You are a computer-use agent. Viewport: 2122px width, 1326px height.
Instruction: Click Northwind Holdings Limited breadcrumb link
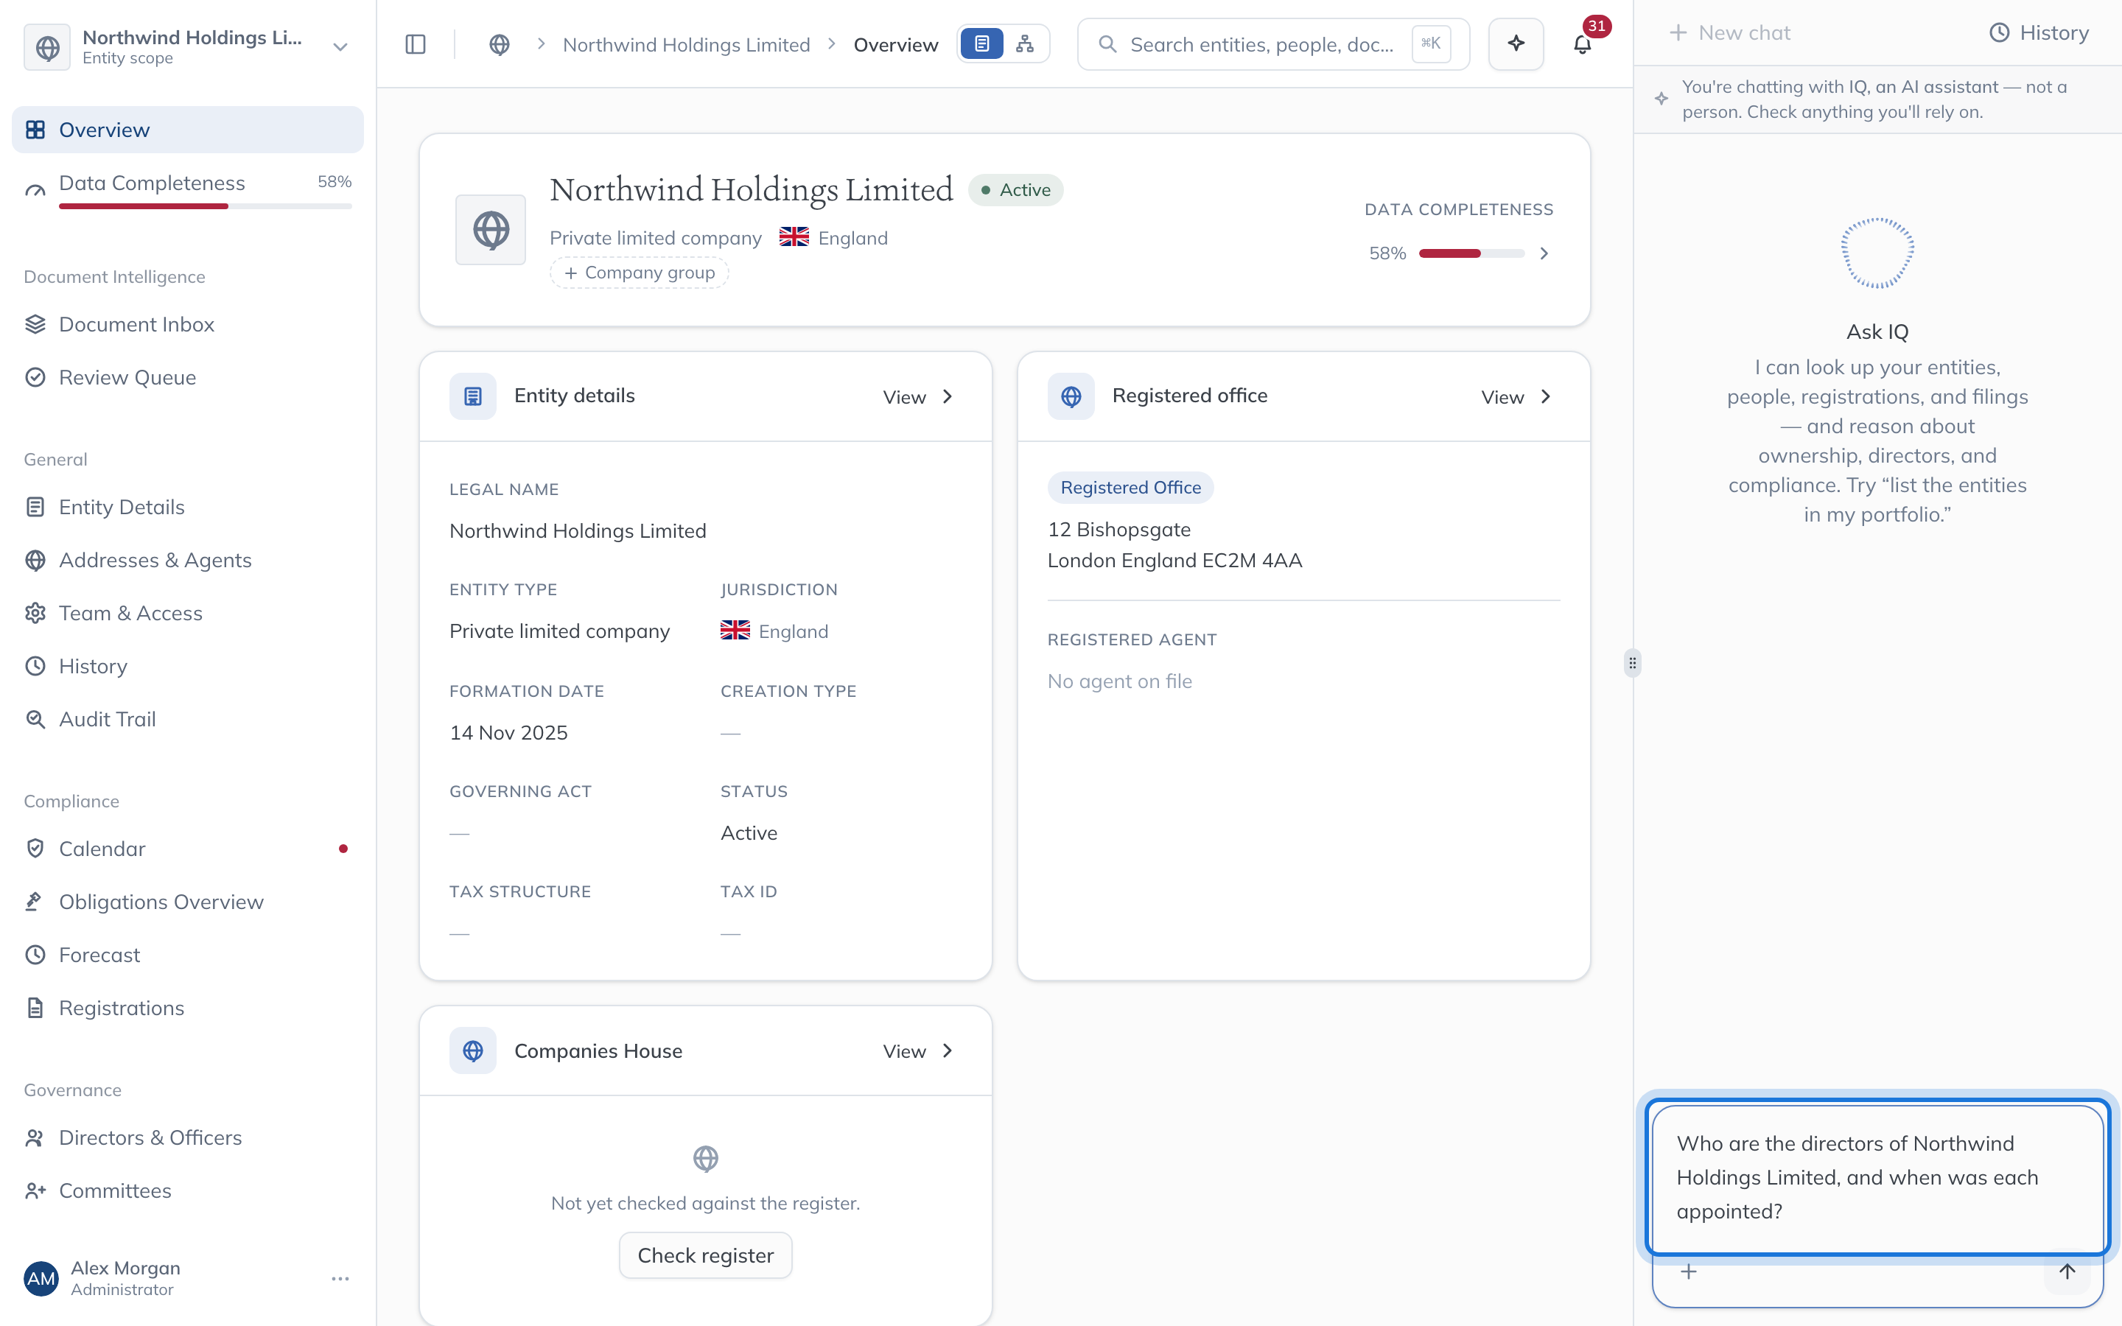(x=686, y=45)
